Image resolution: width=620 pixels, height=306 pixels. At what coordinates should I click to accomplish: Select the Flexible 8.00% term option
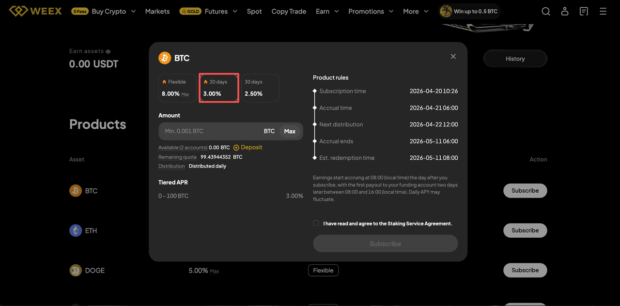(177, 88)
